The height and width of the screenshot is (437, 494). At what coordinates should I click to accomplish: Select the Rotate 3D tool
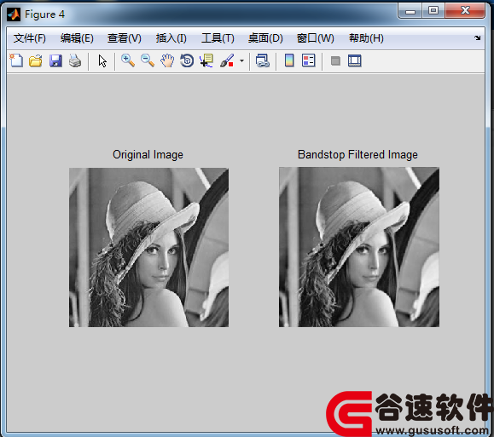pyautogui.click(x=187, y=60)
